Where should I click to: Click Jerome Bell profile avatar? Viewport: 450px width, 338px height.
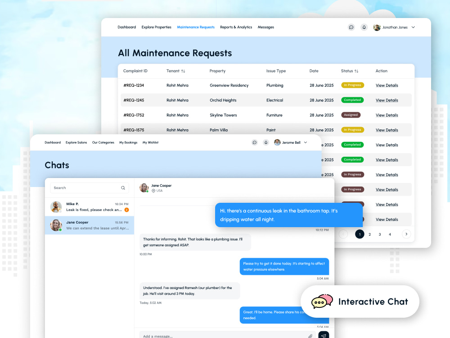click(x=277, y=142)
